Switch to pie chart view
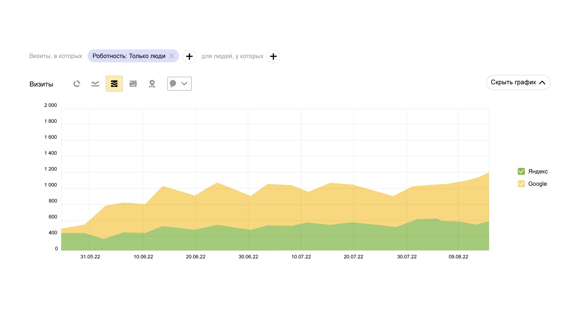Screen dimensions: 579x309 click(x=77, y=84)
